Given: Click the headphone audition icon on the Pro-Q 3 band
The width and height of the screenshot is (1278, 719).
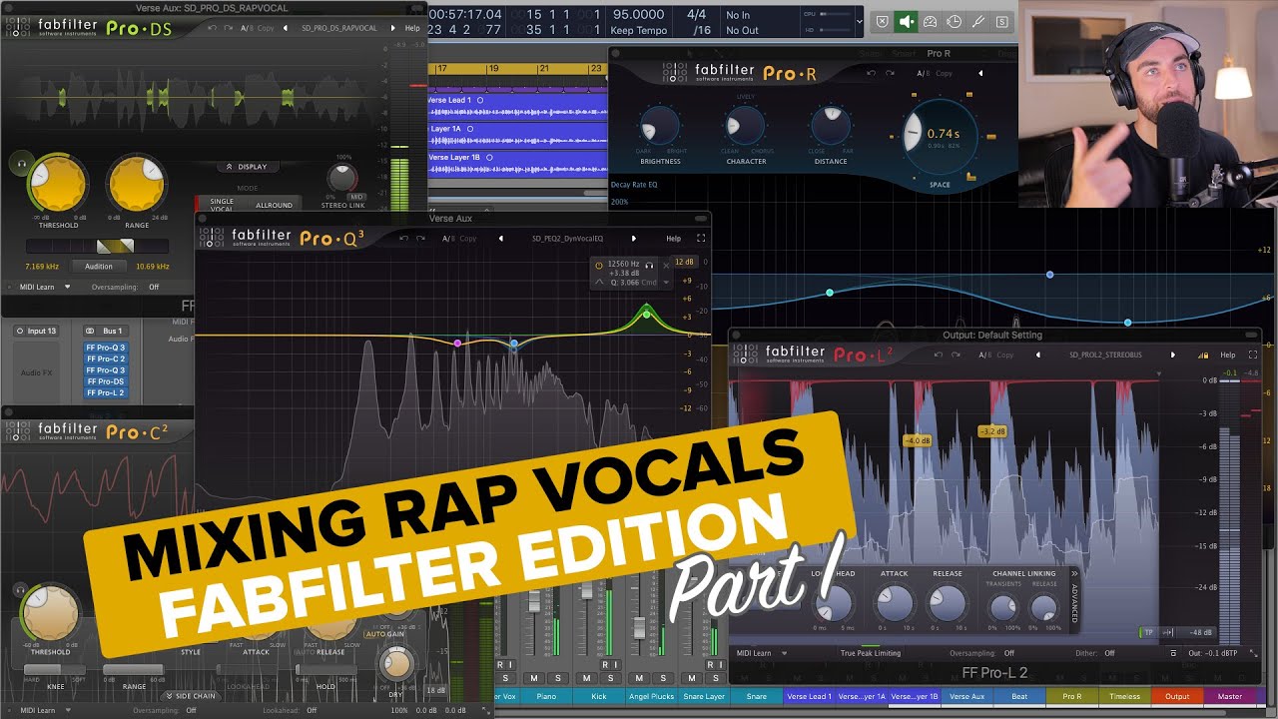Looking at the screenshot, I should [x=648, y=265].
